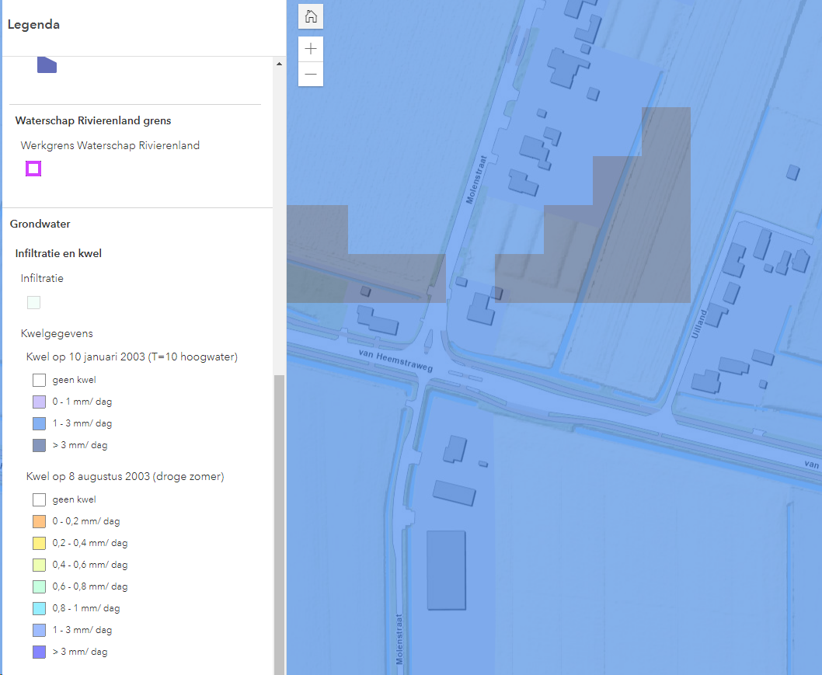
Task: Click the yellow 0,2 - 0,4 mm/dag swatch
Action: click(x=40, y=543)
